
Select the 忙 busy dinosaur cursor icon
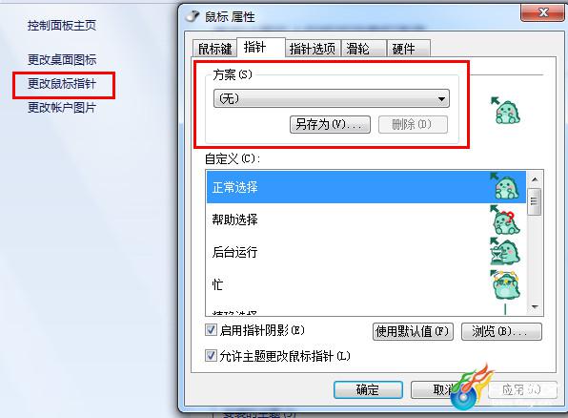504,284
